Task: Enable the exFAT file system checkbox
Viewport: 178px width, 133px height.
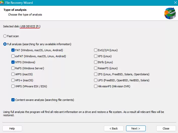Action: 13,56
